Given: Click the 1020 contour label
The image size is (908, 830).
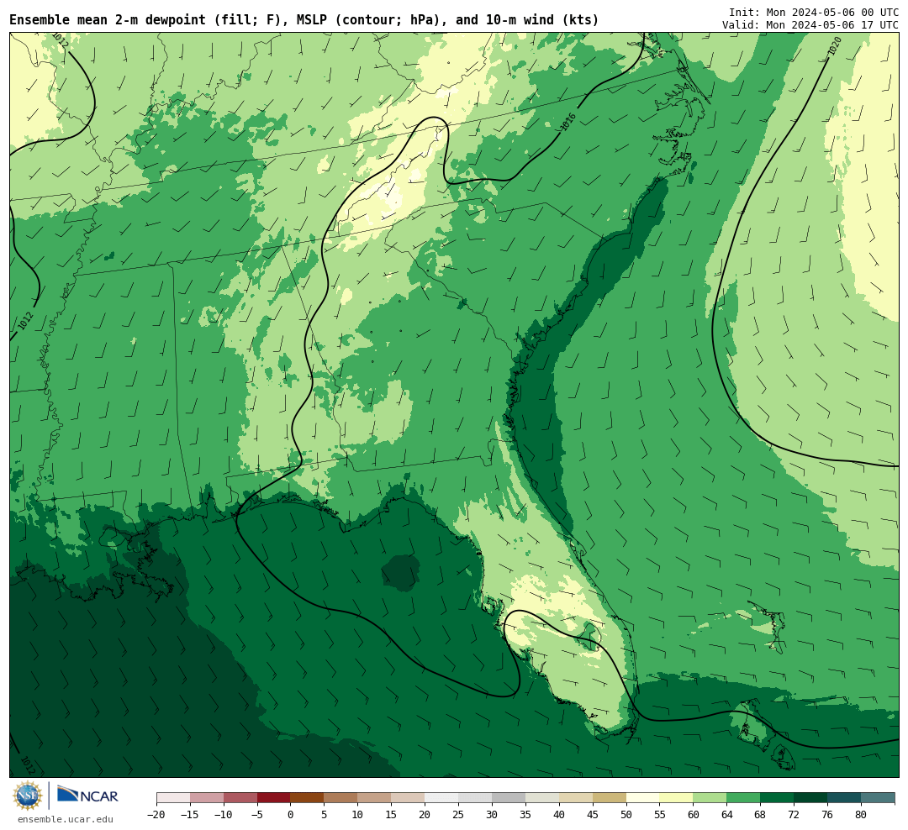Looking at the screenshot, I should click(835, 46).
